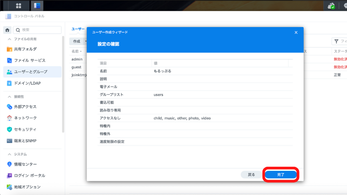
Task: Click the 戻る button in wizard
Action: point(251,175)
